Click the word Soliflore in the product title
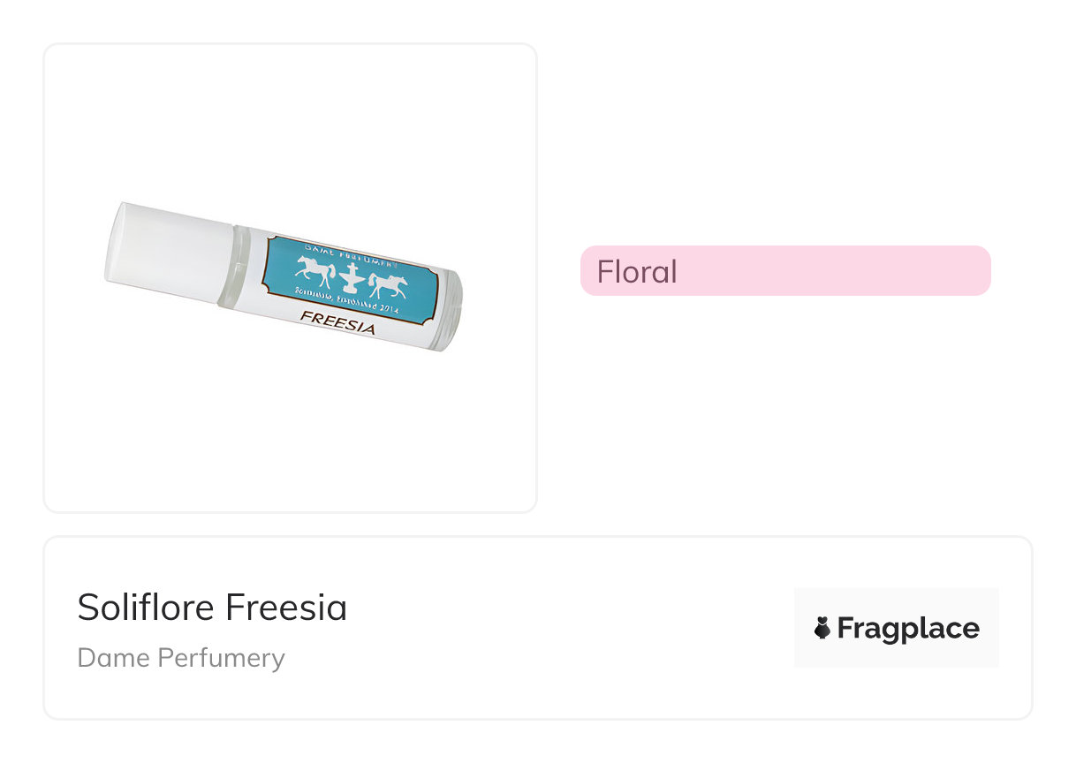The height and width of the screenshot is (763, 1076). click(x=147, y=608)
